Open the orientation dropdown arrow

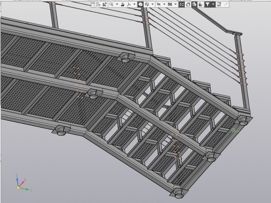click(134, 5)
